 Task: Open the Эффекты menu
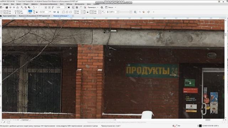coord(35,4)
